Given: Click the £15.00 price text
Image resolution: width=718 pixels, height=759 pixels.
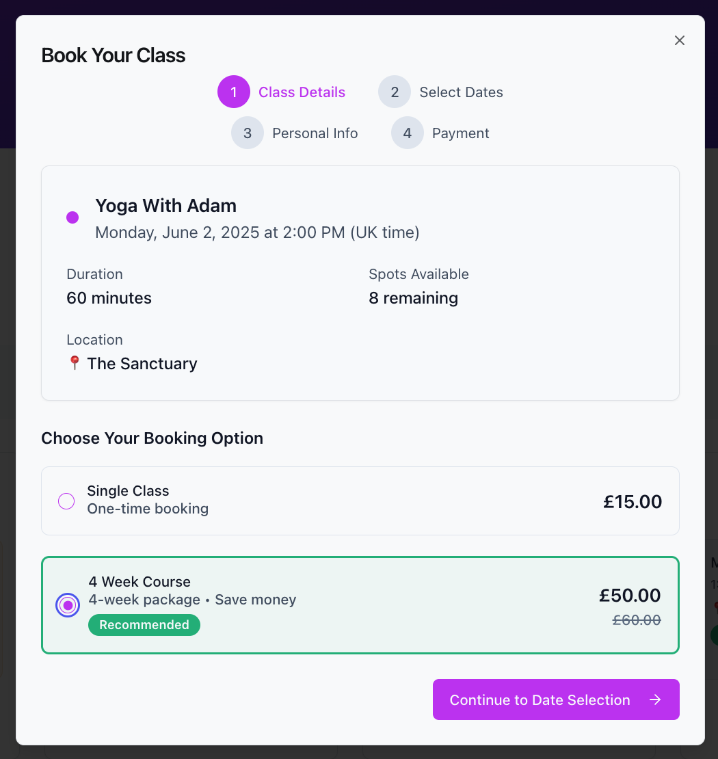Looking at the screenshot, I should [x=633, y=501].
